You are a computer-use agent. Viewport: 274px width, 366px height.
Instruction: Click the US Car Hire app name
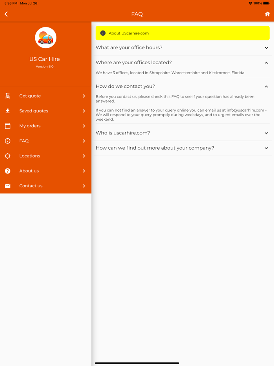click(45, 59)
